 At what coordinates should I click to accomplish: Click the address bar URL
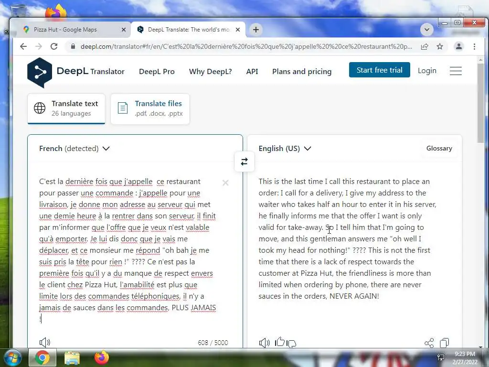(246, 46)
